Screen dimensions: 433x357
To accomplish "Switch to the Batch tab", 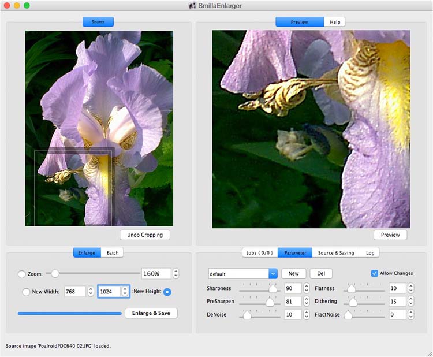I will pos(113,253).
